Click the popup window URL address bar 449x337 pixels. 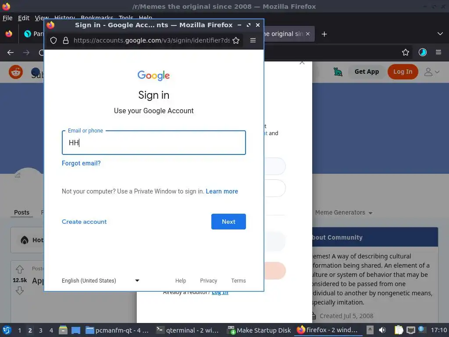pos(151,40)
